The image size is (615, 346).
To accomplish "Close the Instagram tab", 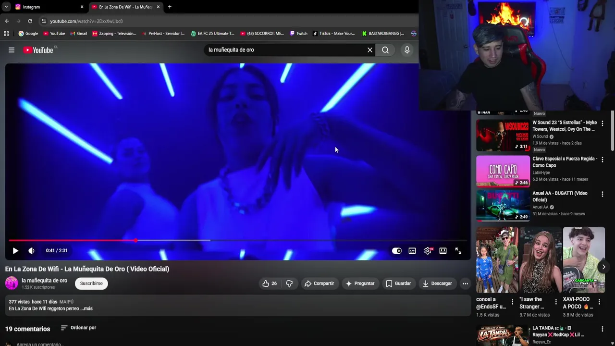I will pyautogui.click(x=82, y=7).
